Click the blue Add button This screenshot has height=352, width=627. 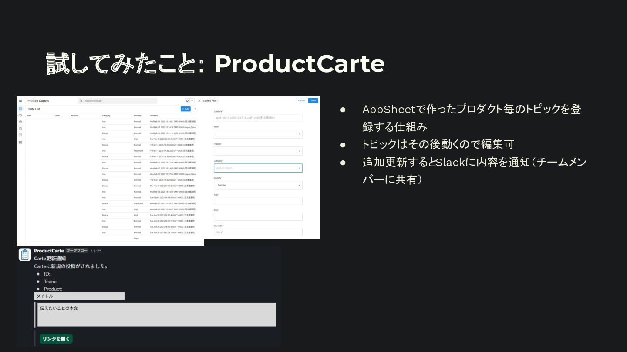point(185,109)
